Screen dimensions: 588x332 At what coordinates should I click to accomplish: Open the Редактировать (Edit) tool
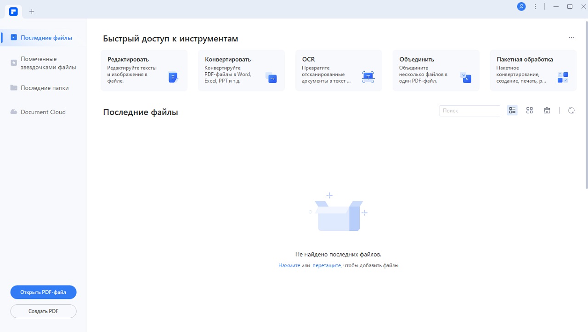click(144, 70)
